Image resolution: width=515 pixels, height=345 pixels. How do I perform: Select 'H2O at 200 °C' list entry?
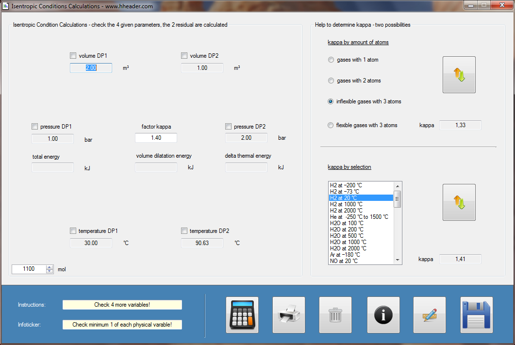[x=361, y=230]
